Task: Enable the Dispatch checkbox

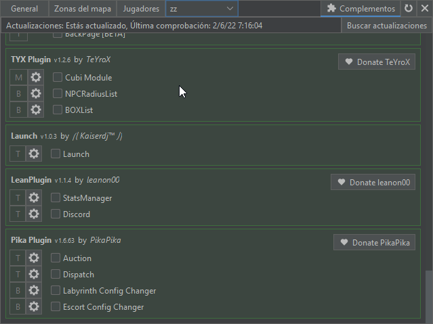Action: point(56,275)
